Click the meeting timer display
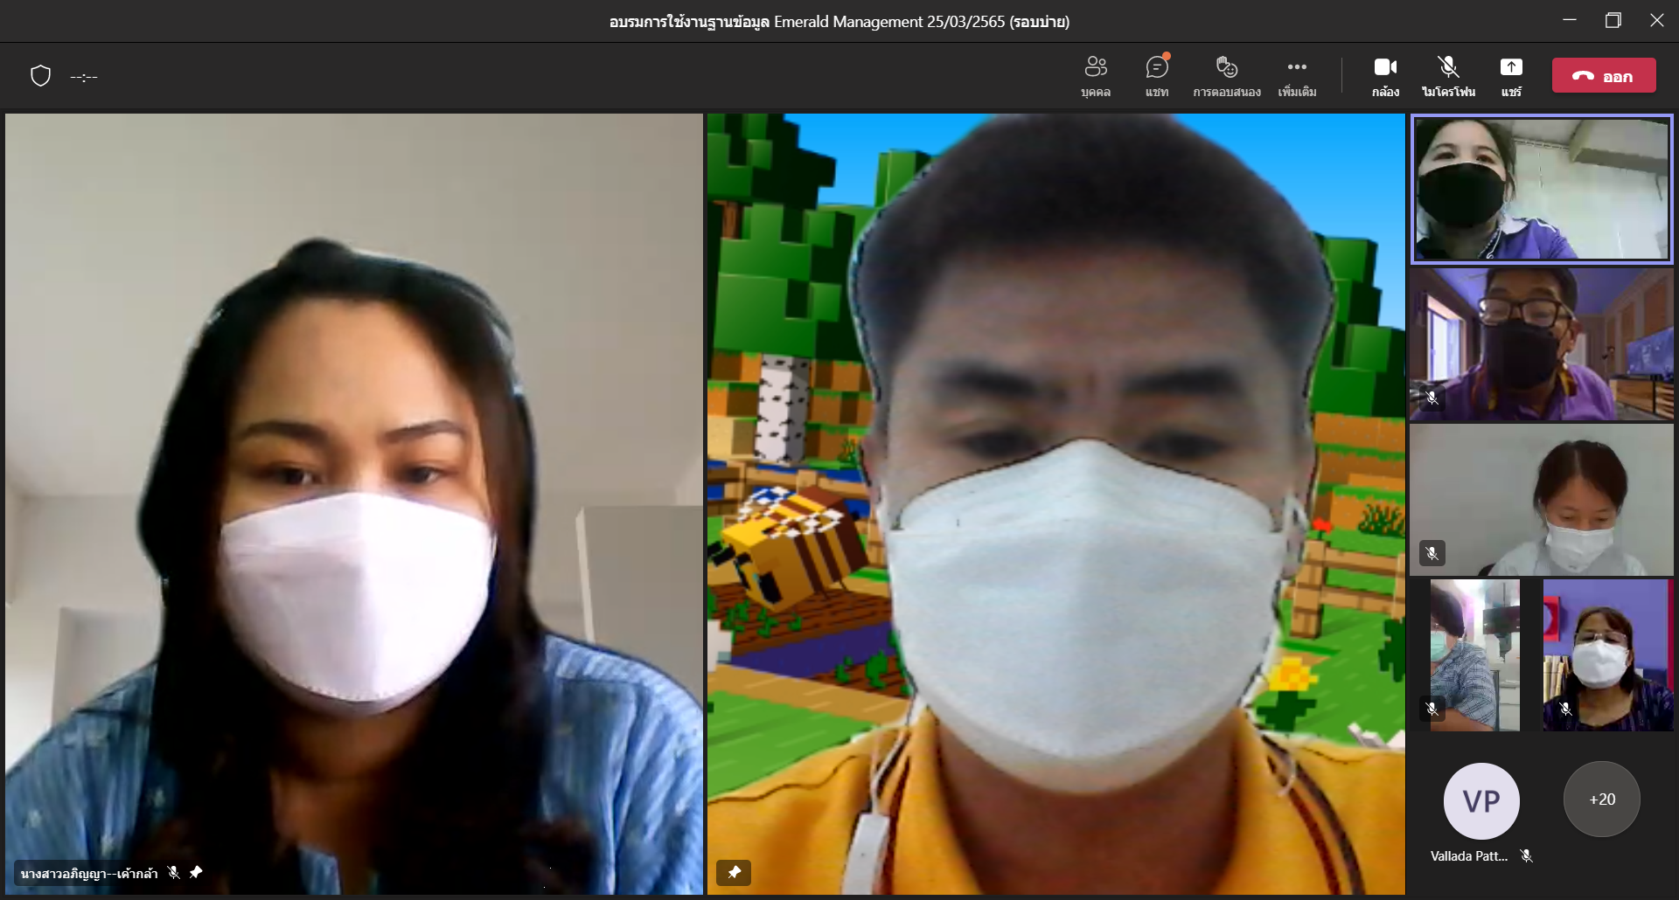Viewport: 1679px width, 900px height. tap(84, 77)
